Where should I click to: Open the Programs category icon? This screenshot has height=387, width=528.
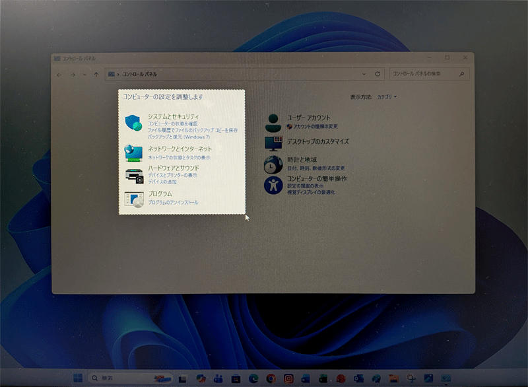134,198
